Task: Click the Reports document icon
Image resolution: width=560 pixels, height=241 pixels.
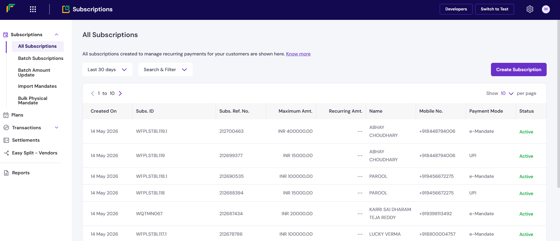Action: (6, 173)
